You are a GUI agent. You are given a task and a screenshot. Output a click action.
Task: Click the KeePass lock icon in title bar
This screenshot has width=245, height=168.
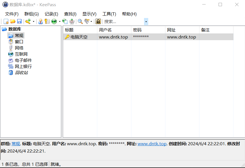tap(5, 4)
